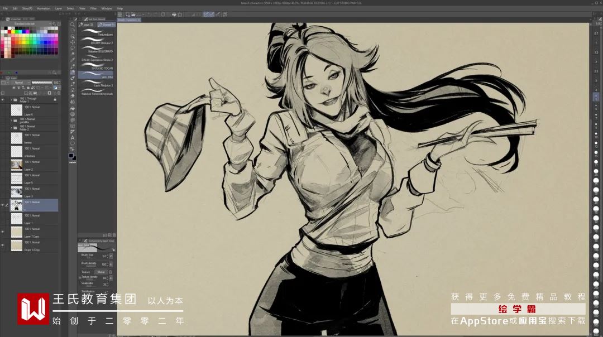603x337 pixels.
Task: Select the Correct line tool
Action: click(72, 150)
